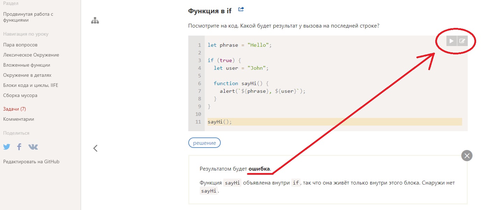The height and width of the screenshot is (210, 495).
Task: Click the highlighted code line "sayHi();"
Action: 335,122
